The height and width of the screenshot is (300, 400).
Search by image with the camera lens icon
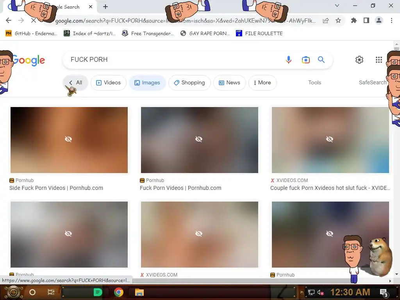click(x=305, y=60)
